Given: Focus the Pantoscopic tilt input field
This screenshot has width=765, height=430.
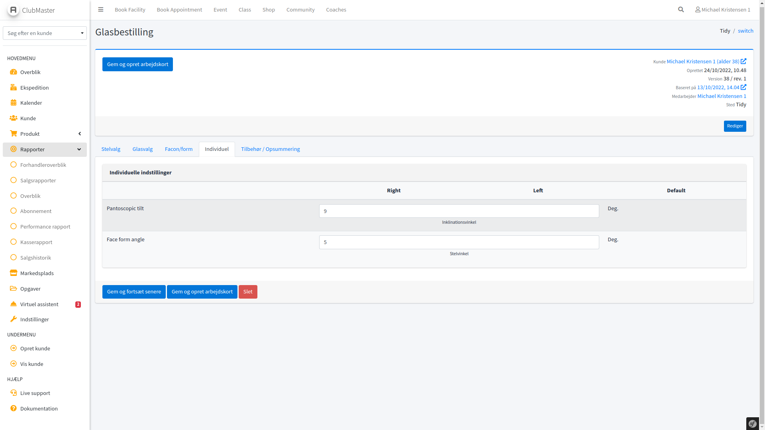Looking at the screenshot, I should 459,211.
